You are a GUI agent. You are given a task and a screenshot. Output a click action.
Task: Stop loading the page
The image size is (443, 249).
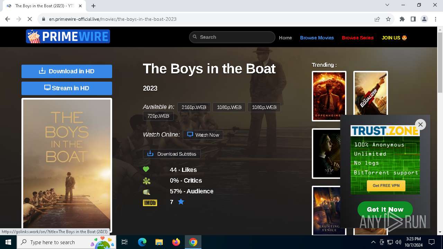pyautogui.click(x=30, y=19)
